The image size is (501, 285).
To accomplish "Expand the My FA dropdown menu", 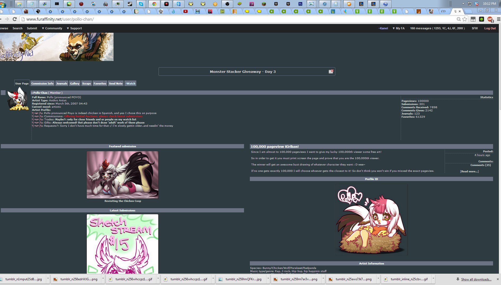I will [x=399, y=28].
